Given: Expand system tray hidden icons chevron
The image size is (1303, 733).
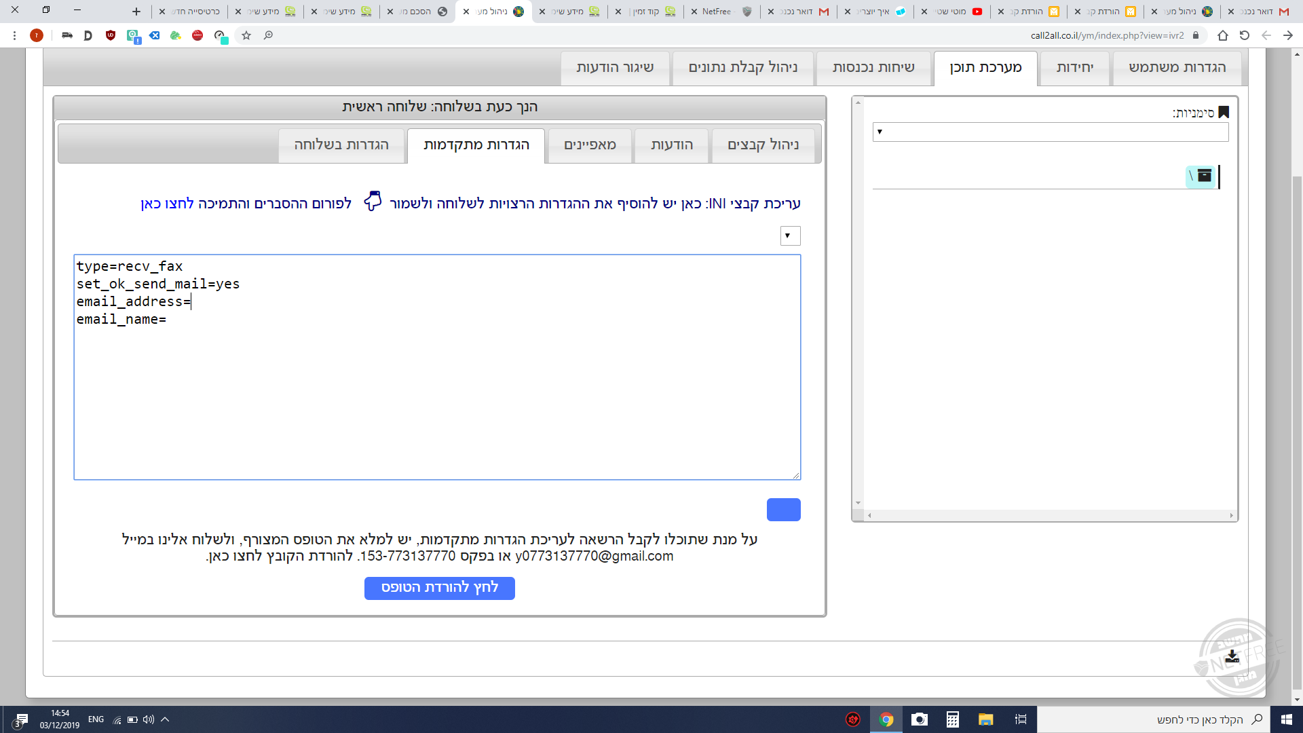Looking at the screenshot, I should pyautogui.click(x=165, y=719).
